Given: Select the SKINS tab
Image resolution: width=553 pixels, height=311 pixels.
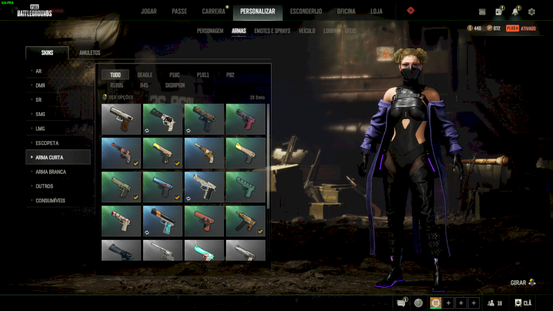Looking at the screenshot, I should pyautogui.click(x=47, y=53).
